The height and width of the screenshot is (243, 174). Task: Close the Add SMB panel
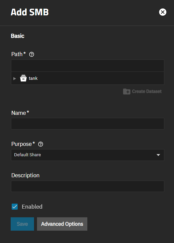click(163, 12)
